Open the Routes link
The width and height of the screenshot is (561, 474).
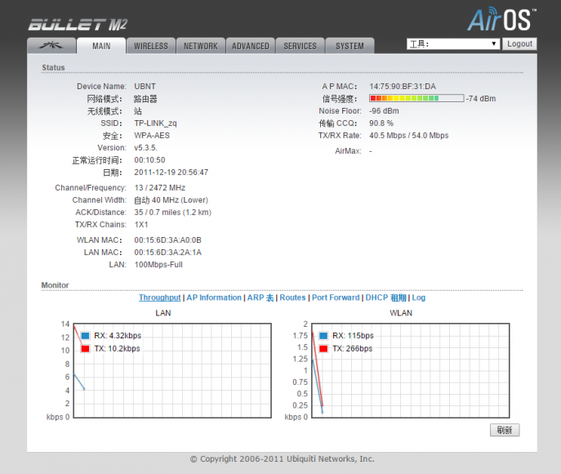point(292,297)
